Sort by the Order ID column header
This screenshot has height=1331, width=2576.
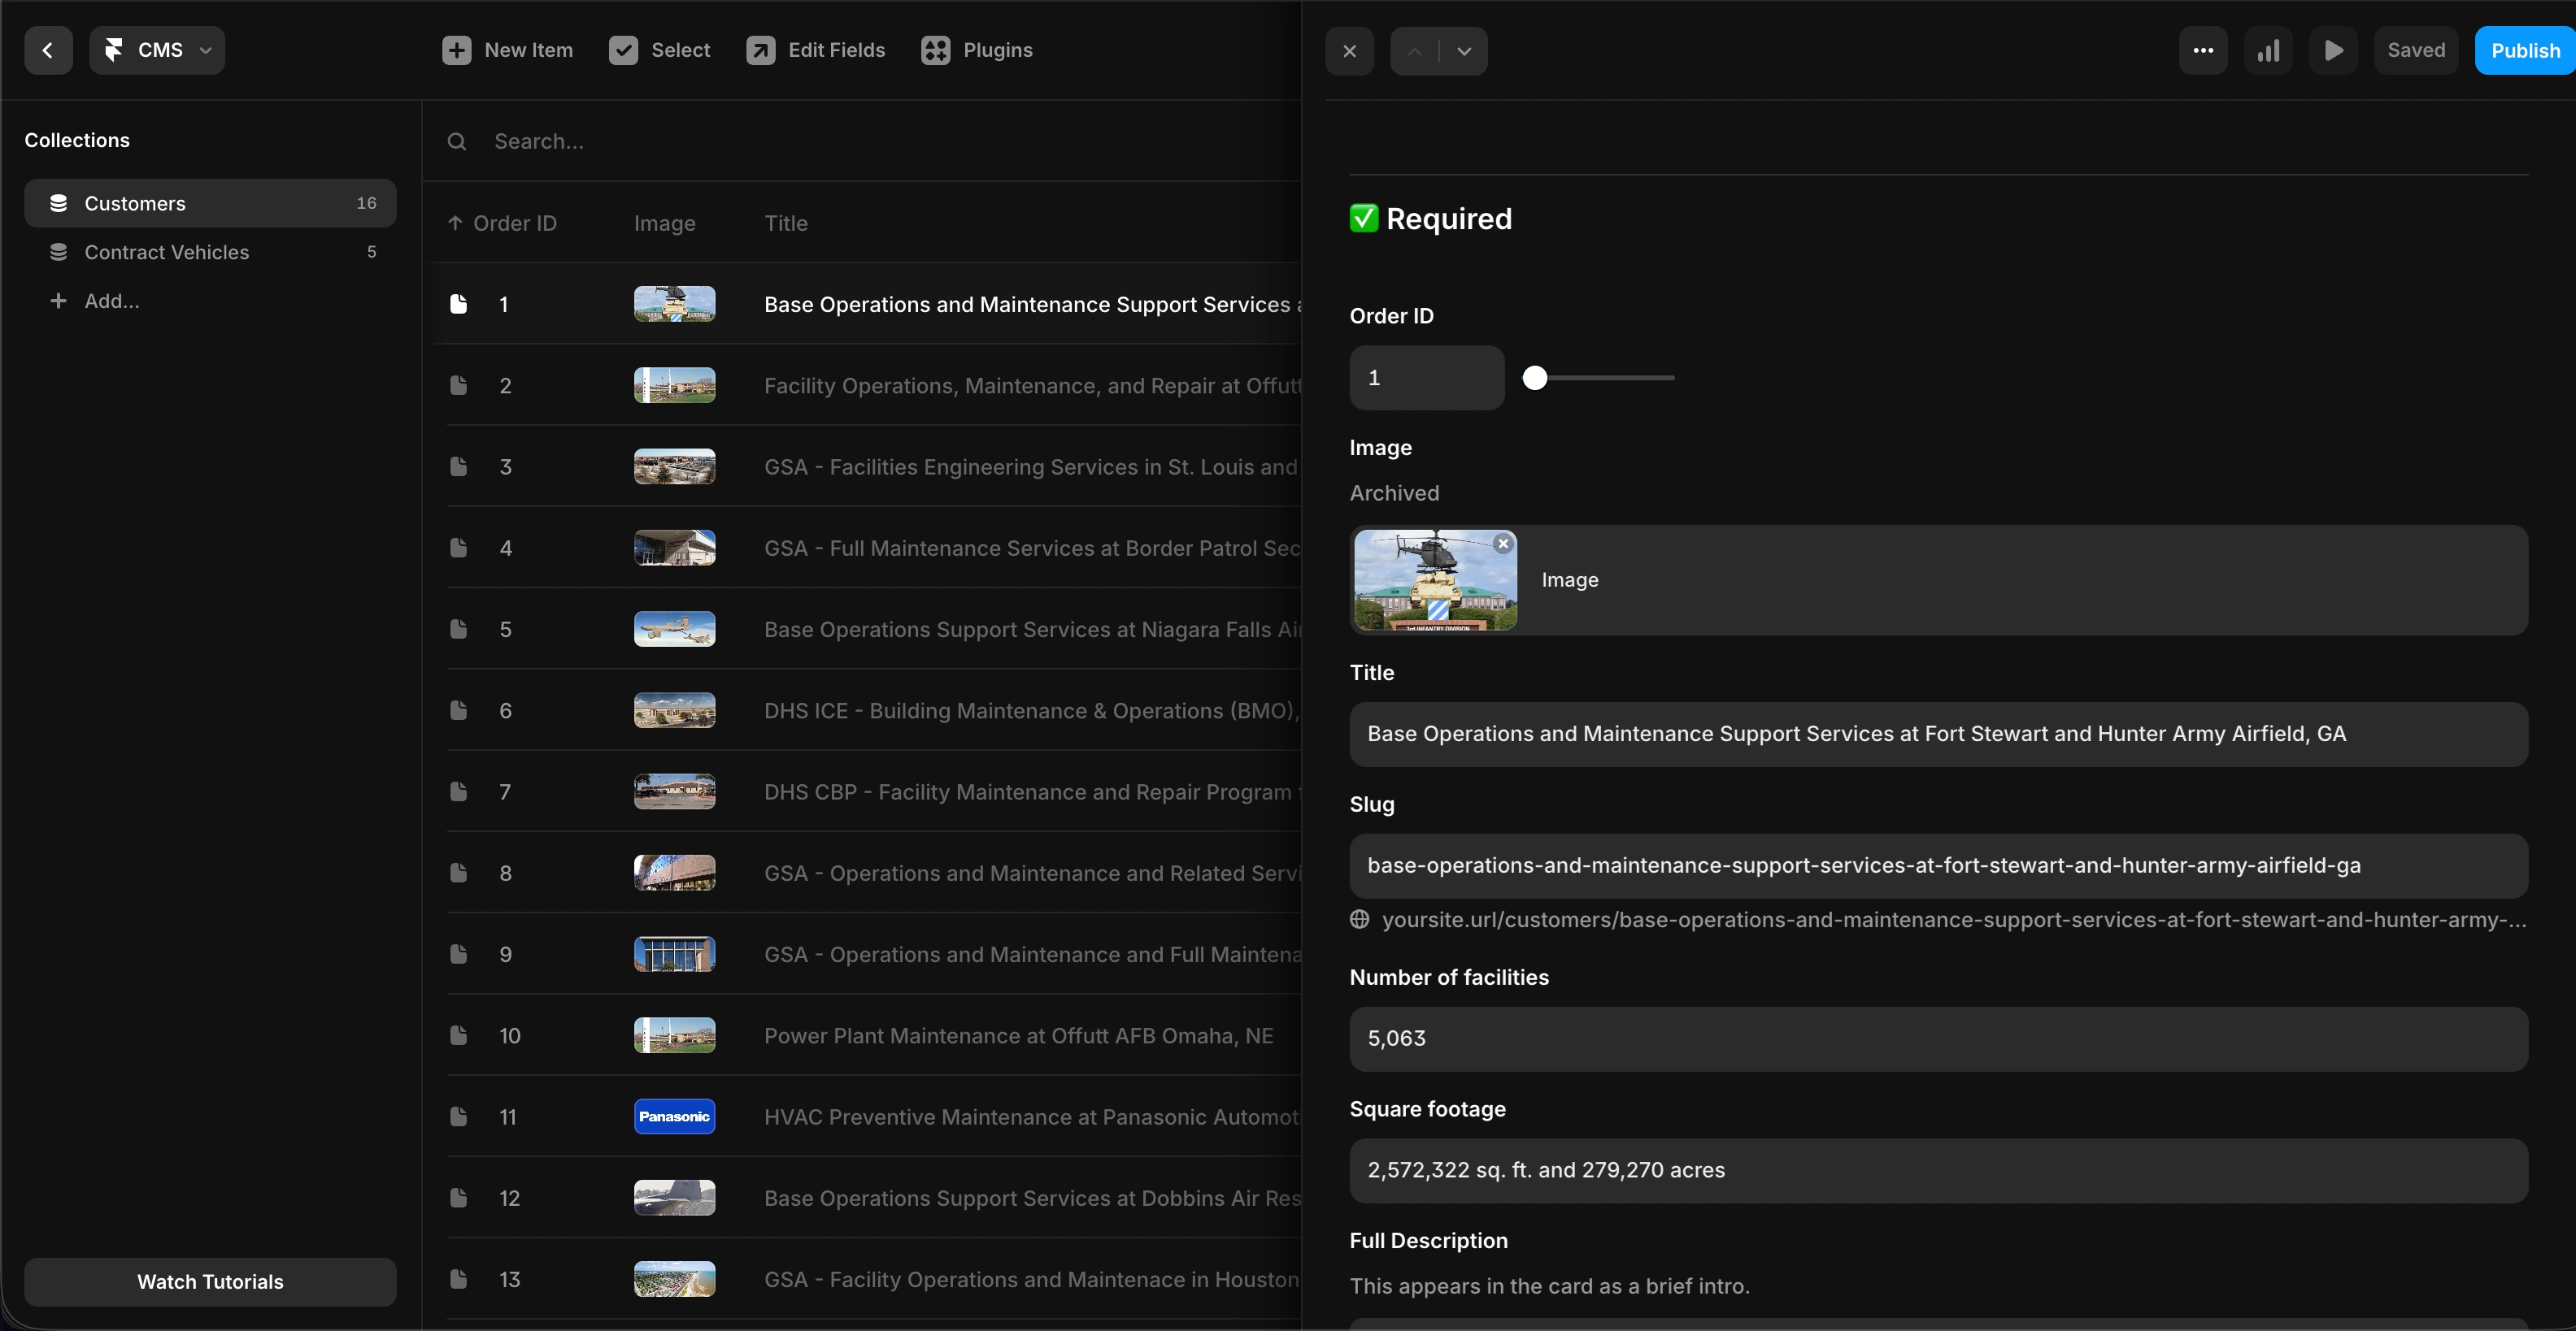pyautogui.click(x=514, y=223)
